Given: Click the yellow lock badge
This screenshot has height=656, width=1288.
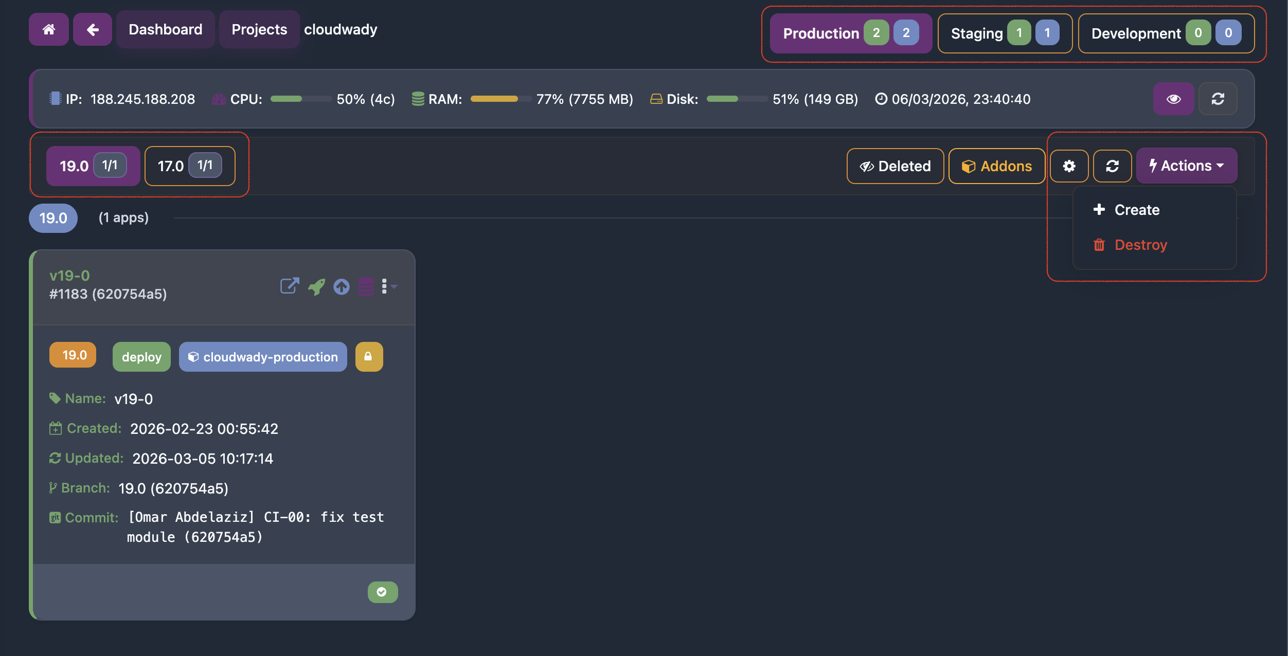Looking at the screenshot, I should 368,356.
